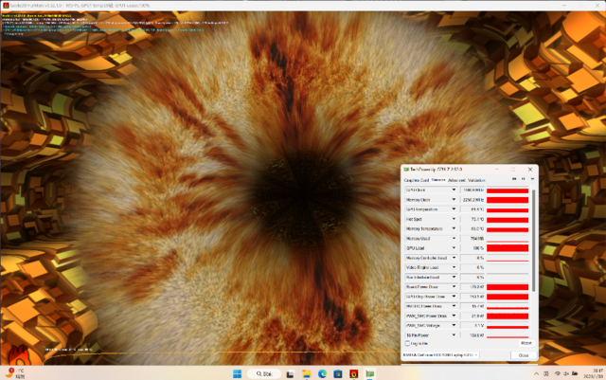Click the GPU-Z sensor list scrollbar
Screen dimensions: 606x380
(x=534, y=240)
